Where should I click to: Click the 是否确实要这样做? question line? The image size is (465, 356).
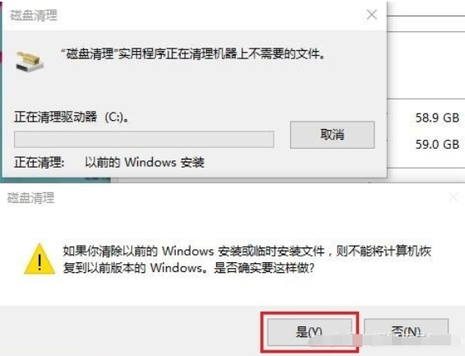pyautogui.click(x=264, y=268)
